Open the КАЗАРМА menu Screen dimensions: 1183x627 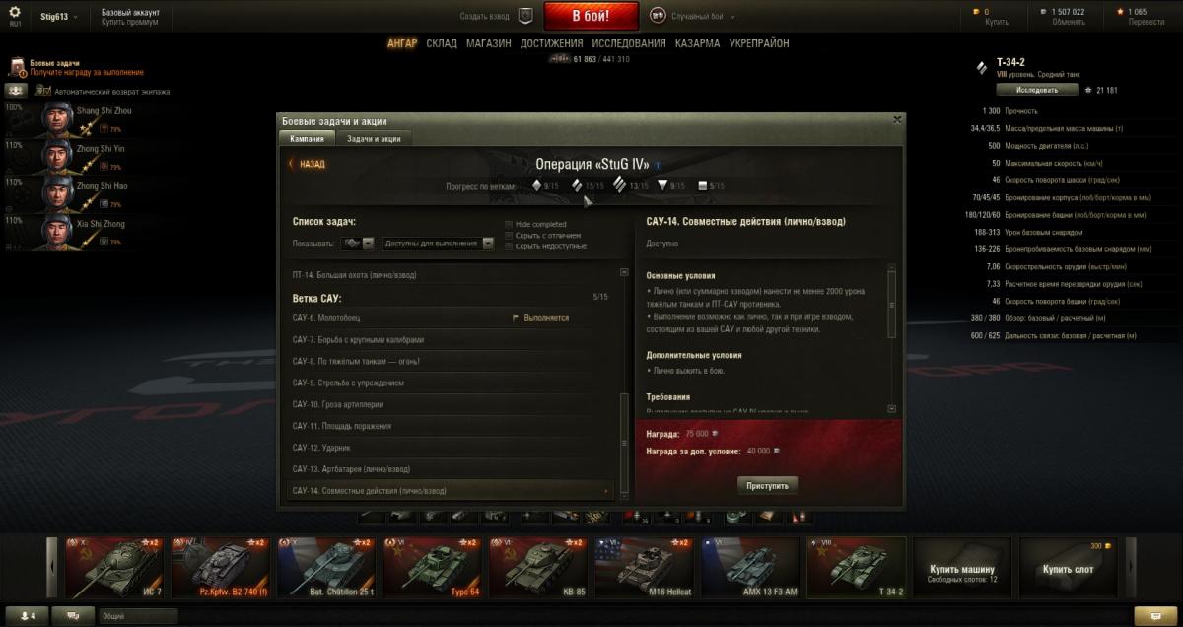click(x=698, y=43)
